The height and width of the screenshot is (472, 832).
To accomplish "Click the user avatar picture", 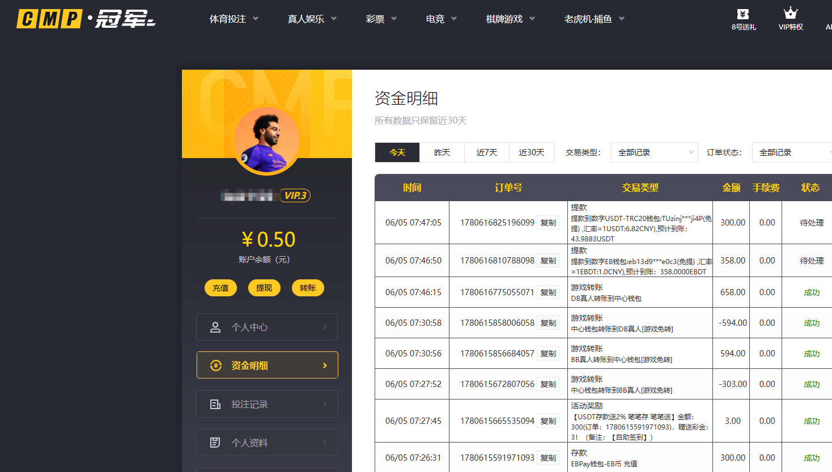I will [267, 141].
